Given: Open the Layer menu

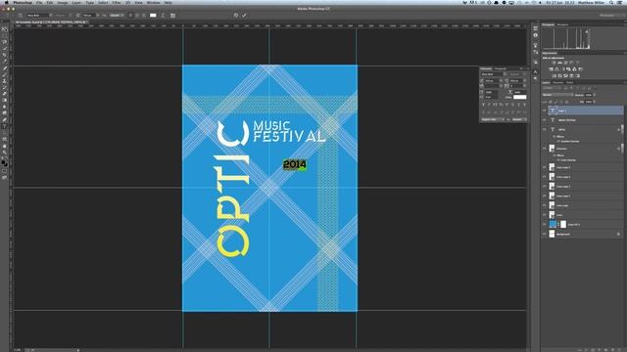Looking at the screenshot, I should (76, 2).
